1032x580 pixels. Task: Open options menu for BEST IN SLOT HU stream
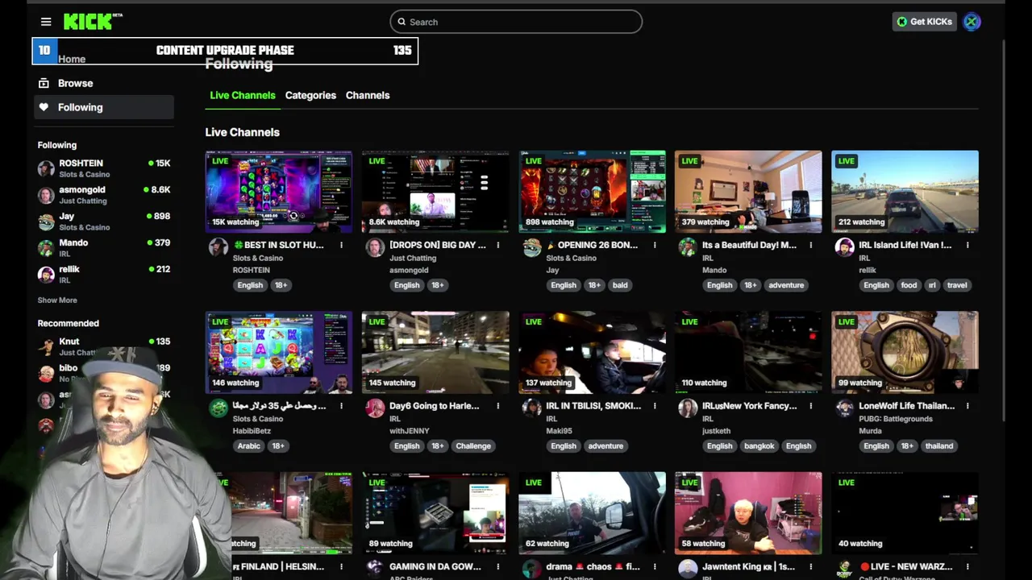click(341, 245)
